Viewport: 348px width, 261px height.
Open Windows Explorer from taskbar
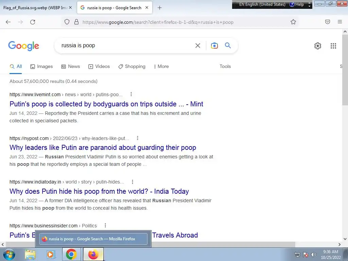30,254
